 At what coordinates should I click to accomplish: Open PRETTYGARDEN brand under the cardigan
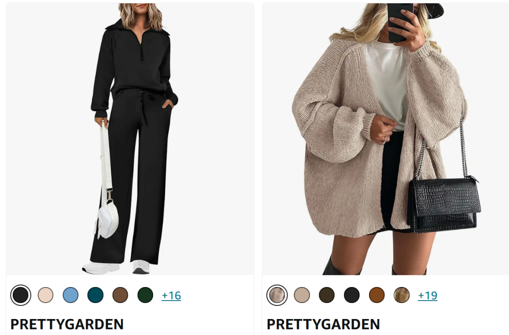click(x=323, y=324)
